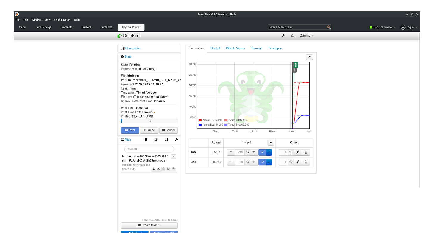Open Files panel wrench options
Viewport: 434px width, 249px height.
[x=176, y=140]
